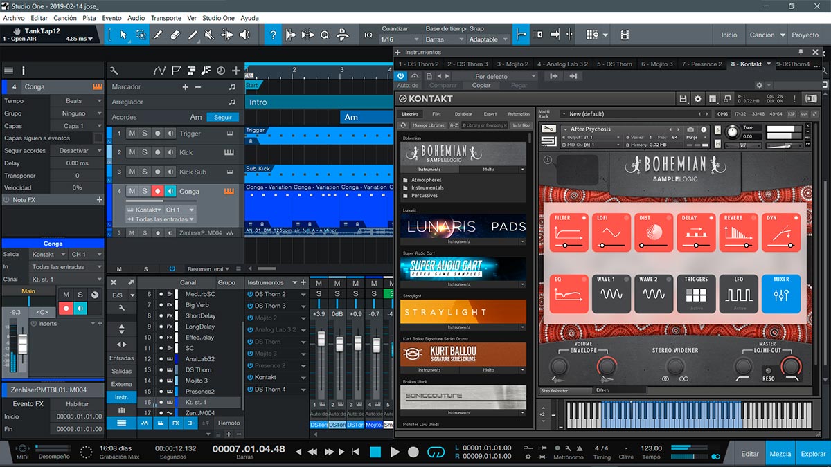
Task: Select the Range tool
Action: tap(141, 35)
